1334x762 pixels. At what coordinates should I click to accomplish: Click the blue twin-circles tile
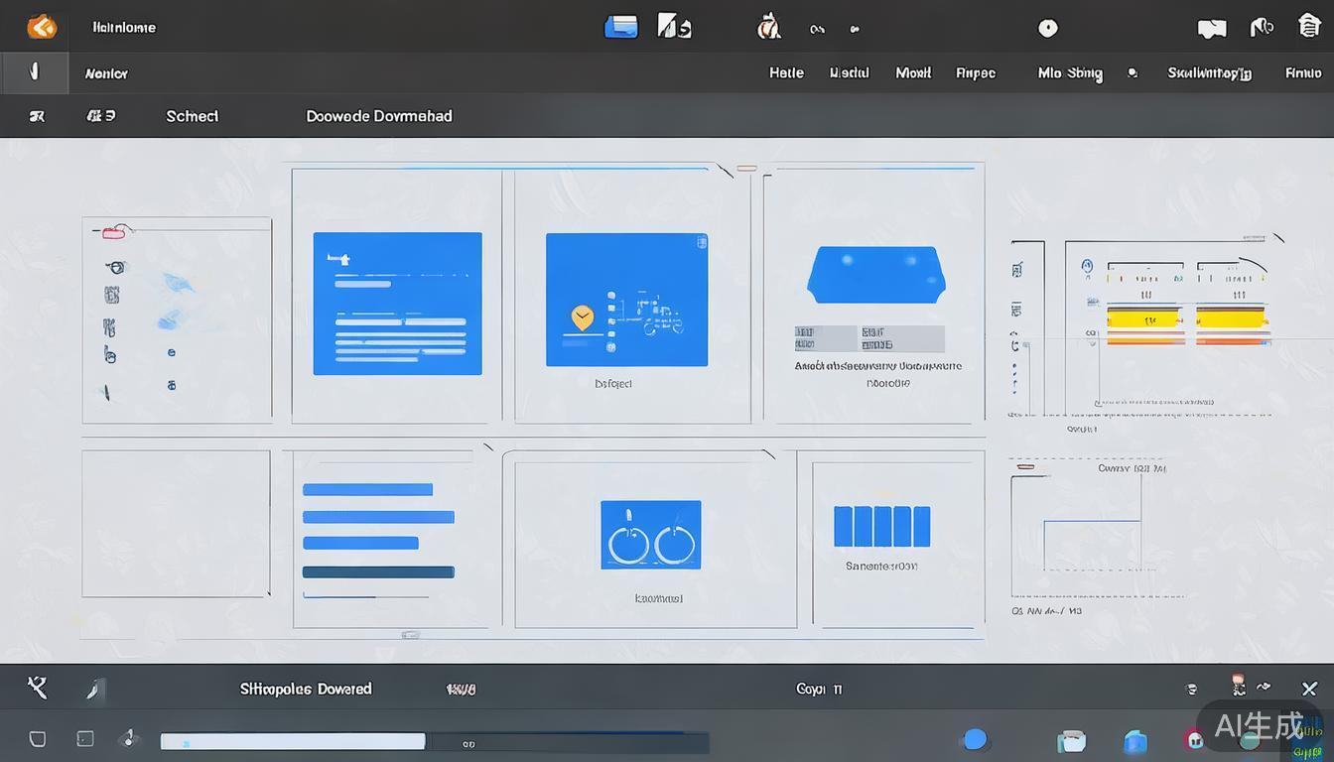pos(650,535)
